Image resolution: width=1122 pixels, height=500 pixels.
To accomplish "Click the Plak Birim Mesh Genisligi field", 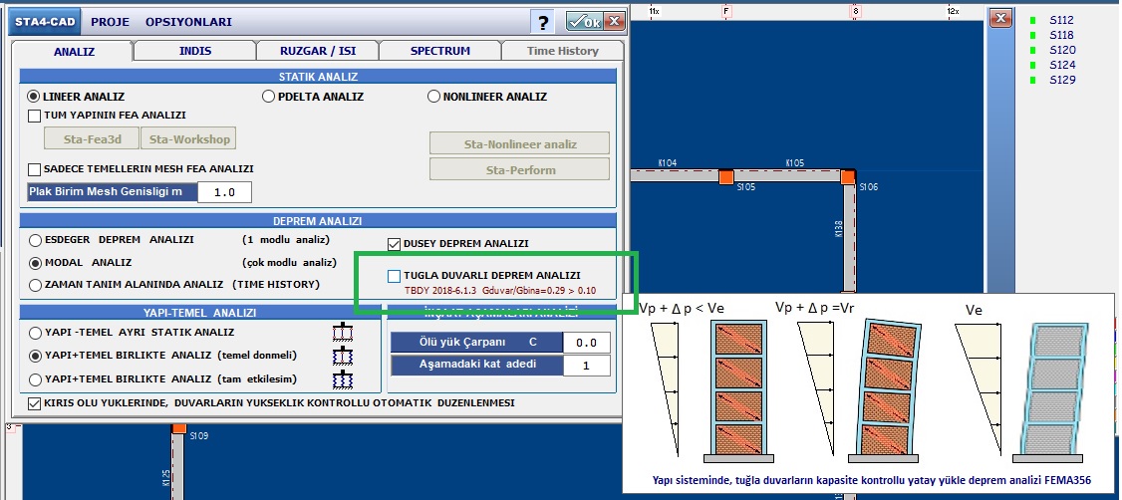I will pyautogui.click(x=224, y=192).
